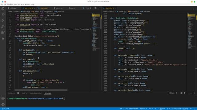Expand stocks folder breadcrumb in left editor
This screenshot has height=110, width=197.
[16, 12]
